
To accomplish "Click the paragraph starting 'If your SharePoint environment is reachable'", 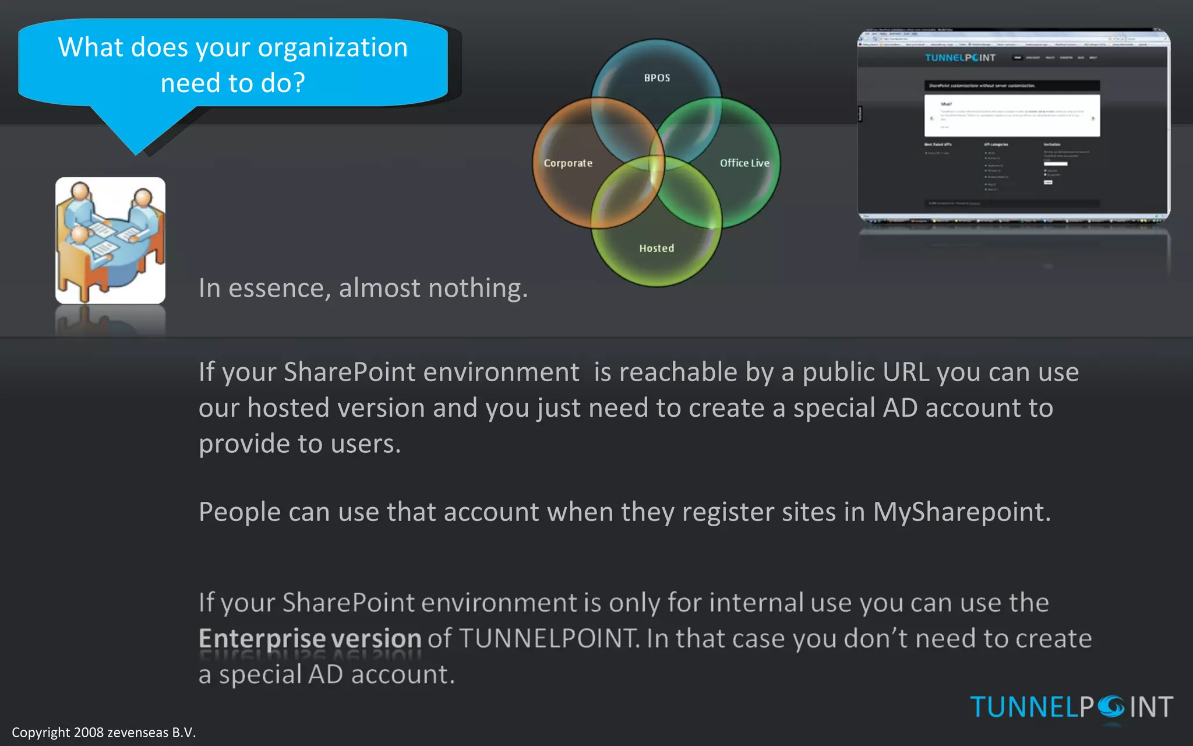I will [x=638, y=407].
